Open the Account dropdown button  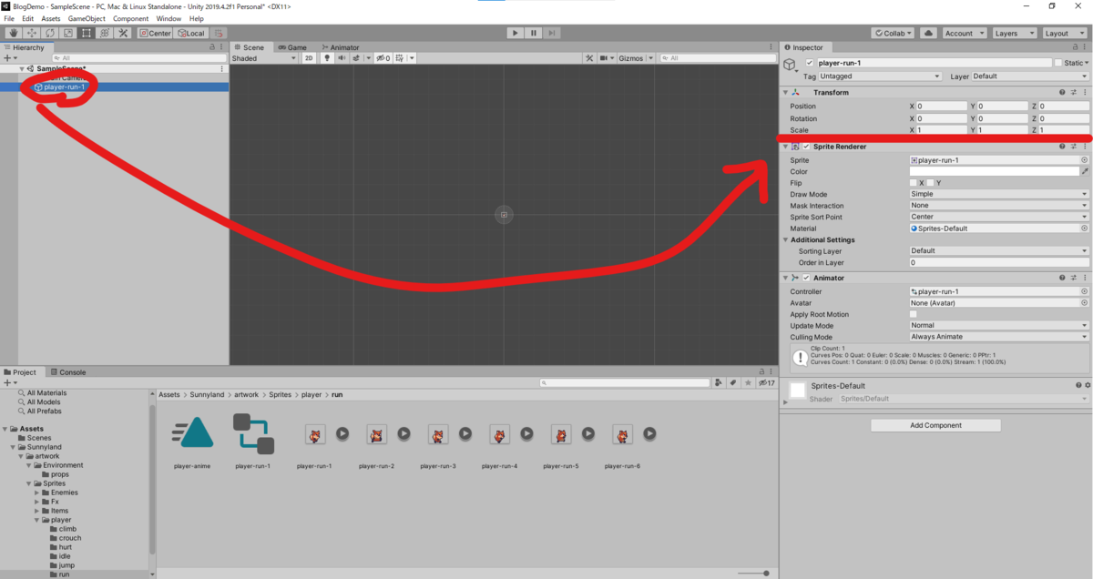(x=963, y=33)
